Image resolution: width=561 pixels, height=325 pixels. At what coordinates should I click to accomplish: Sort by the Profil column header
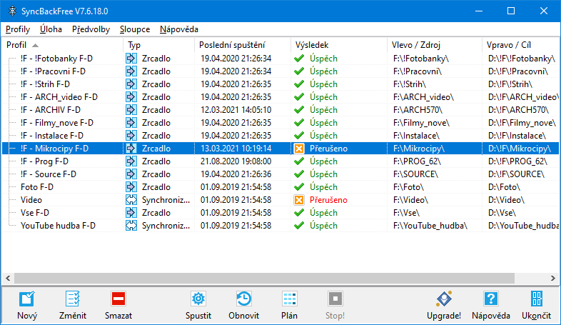point(16,44)
